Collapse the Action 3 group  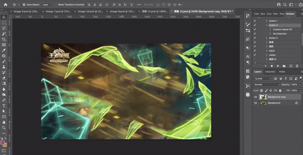tap(267, 25)
